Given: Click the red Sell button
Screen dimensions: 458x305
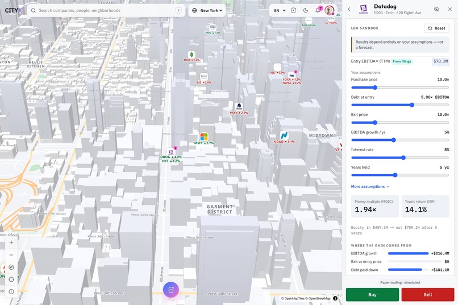Looking at the screenshot, I should coord(428,295).
